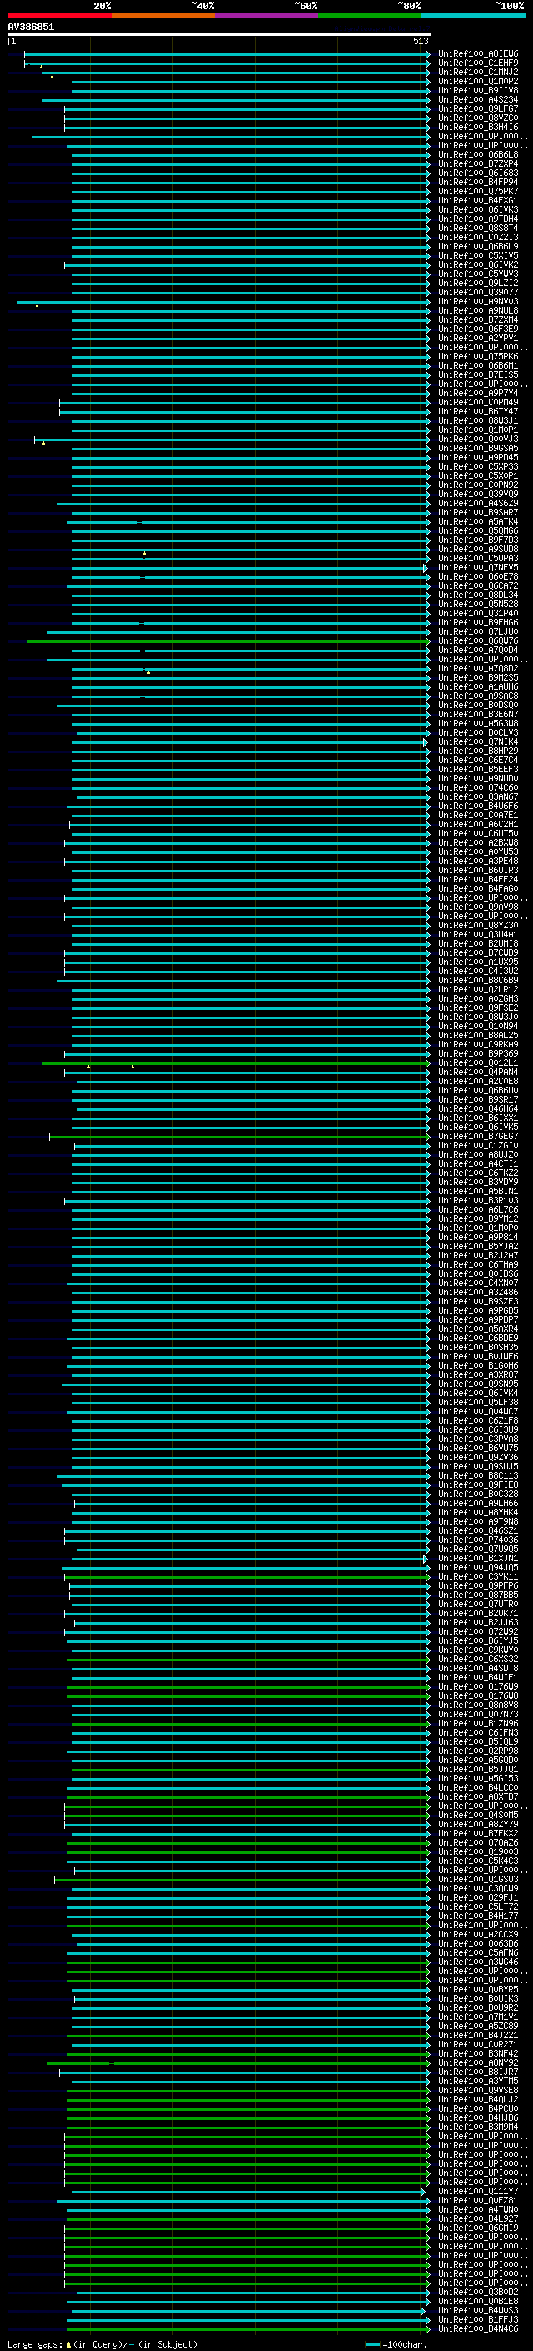This screenshot has width=533, height=2351.
Task: Open hit UniRef100_A8NY92
Action: (x=478, y=2062)
